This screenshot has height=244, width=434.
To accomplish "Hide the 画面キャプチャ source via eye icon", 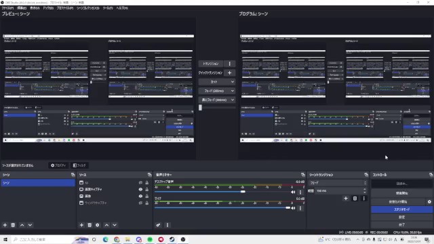I will tap(140, 190).
